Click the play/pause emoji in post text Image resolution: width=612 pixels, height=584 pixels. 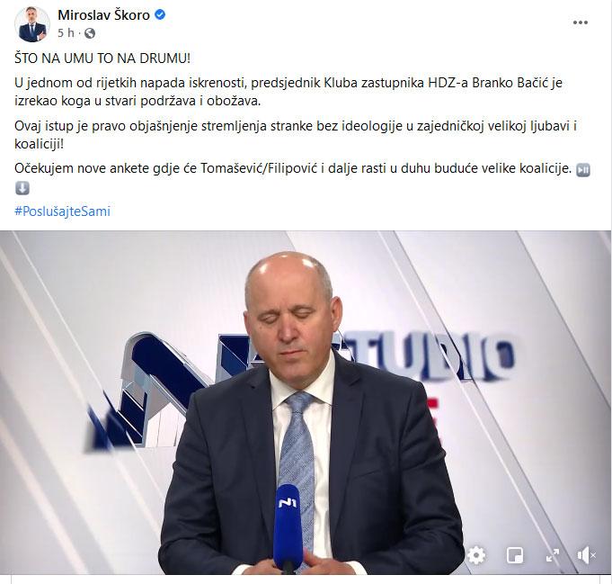click(583, 170)
